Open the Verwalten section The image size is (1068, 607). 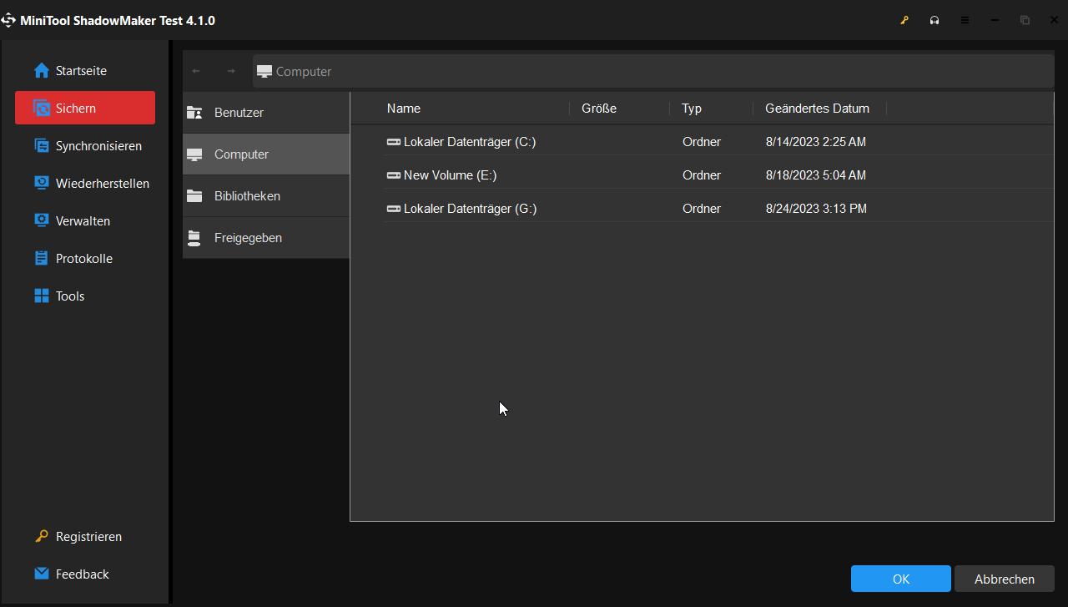[x=85, y=221]
